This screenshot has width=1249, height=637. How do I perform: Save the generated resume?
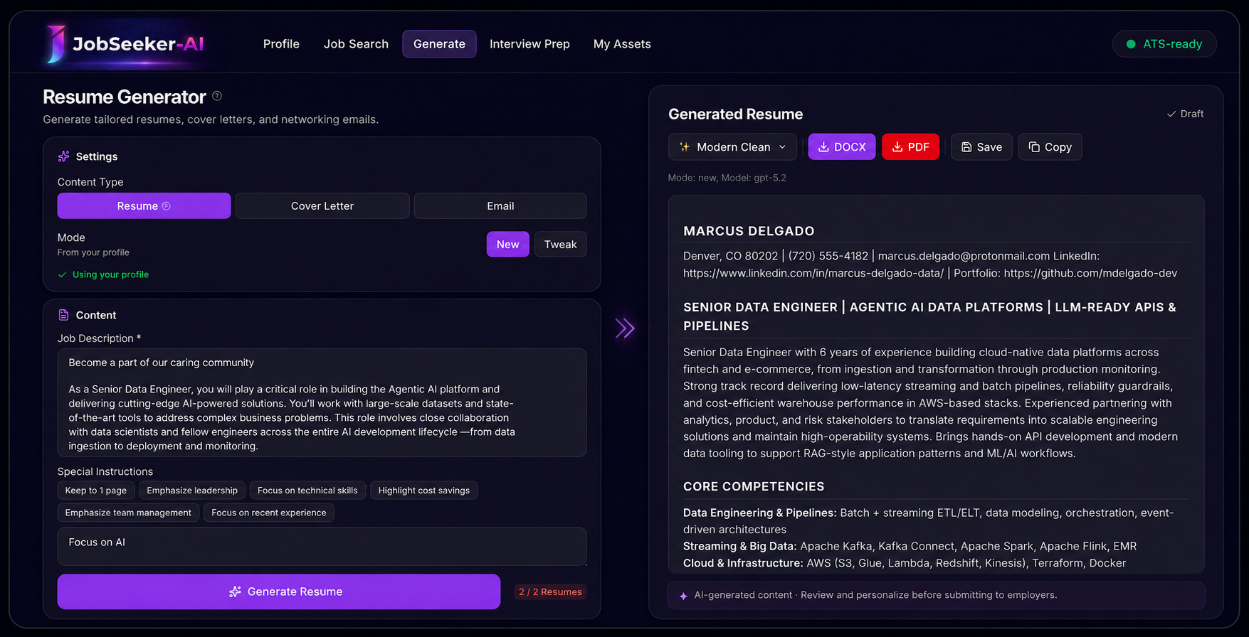(x=981, y=147)
